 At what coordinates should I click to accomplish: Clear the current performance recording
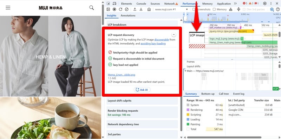(x=126, y=9)
